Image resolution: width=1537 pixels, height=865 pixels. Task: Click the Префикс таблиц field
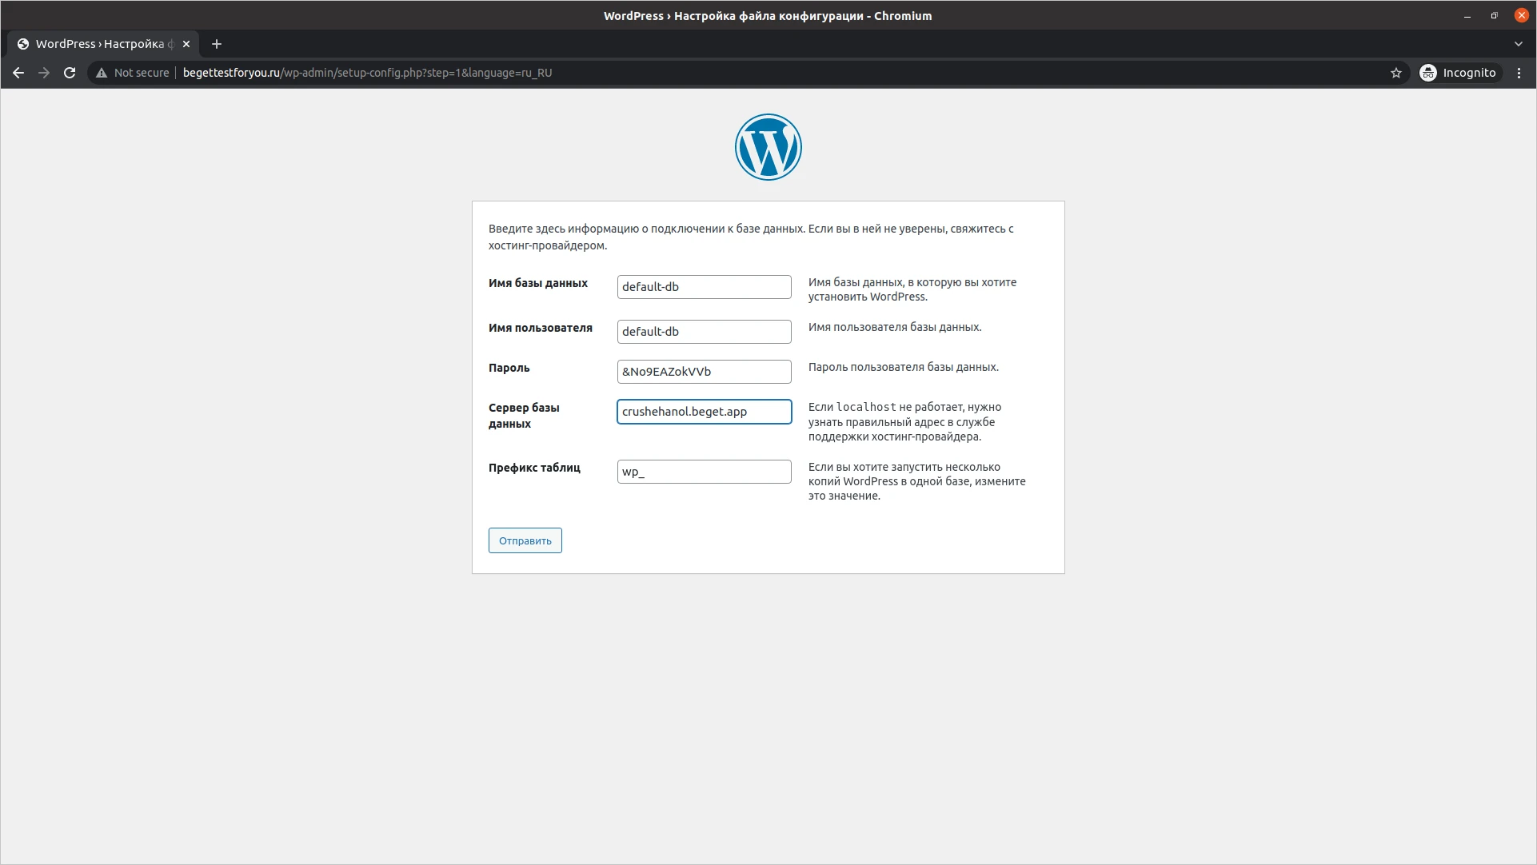(704, 472)
